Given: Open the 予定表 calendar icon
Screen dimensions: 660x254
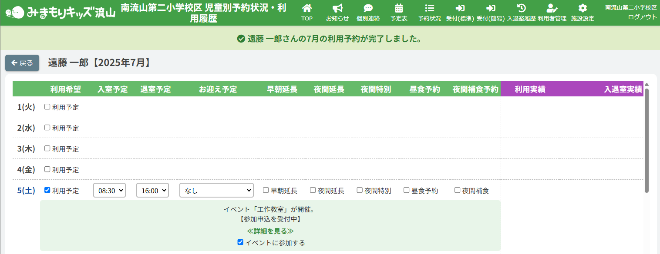Looking at the screenshot, I should 399,9.
